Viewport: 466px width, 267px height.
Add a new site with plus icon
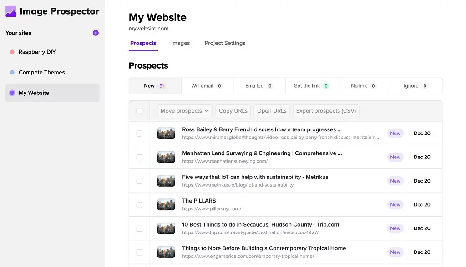pyautogui.click(x=96, y=33)
